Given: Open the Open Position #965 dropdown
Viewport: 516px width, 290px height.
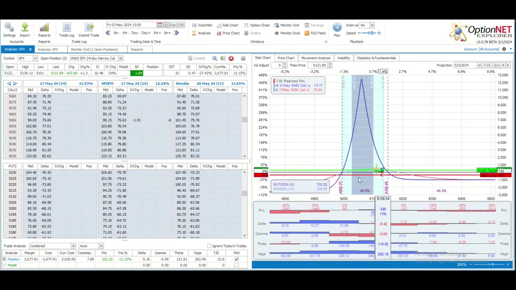Looking at the screenshot, I should click(x=121, y=58).
